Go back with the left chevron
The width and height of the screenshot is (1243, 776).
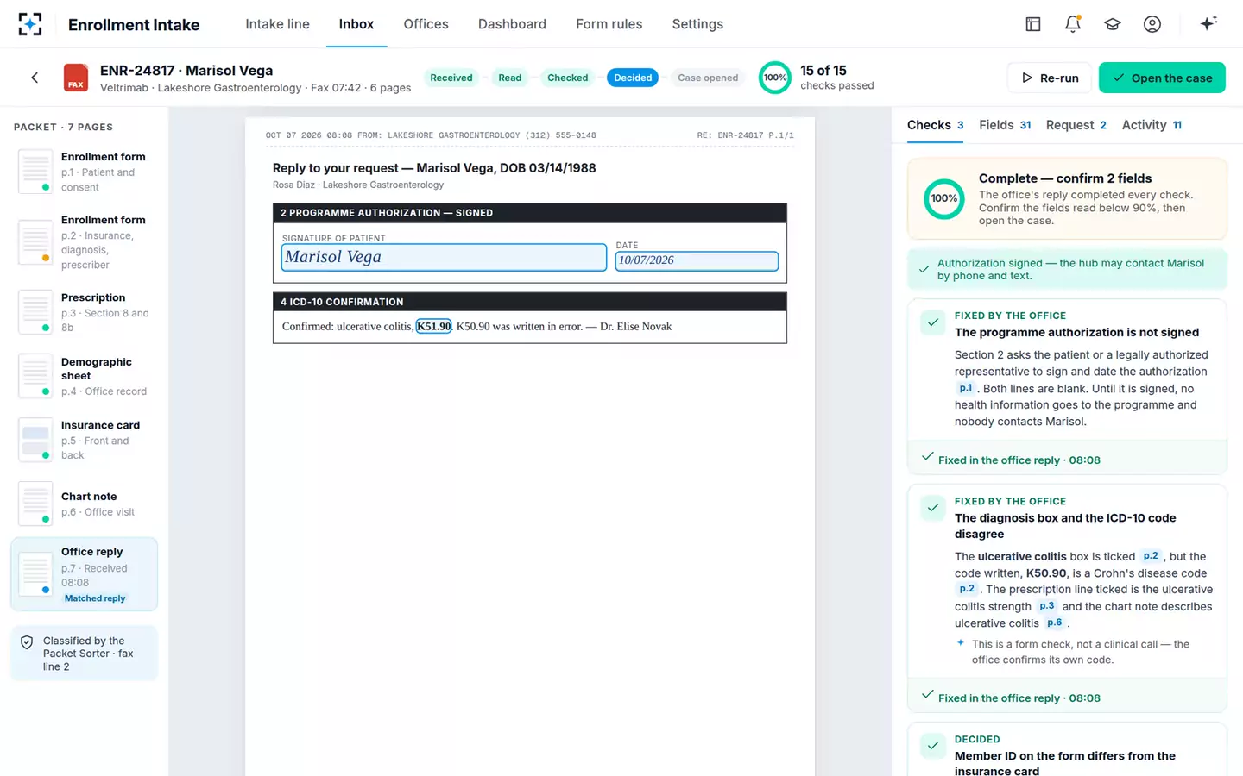[x=35, y=78]
